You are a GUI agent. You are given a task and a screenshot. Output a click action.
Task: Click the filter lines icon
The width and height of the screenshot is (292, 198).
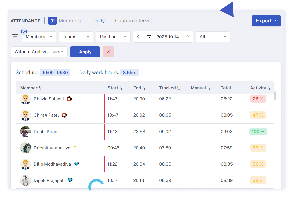point(15,37)
